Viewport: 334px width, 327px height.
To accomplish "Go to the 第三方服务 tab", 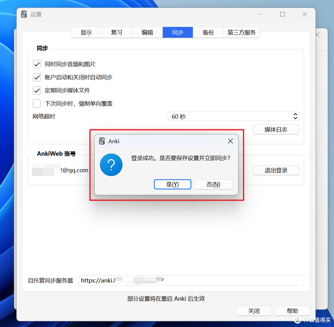I will tap(242, 32).
